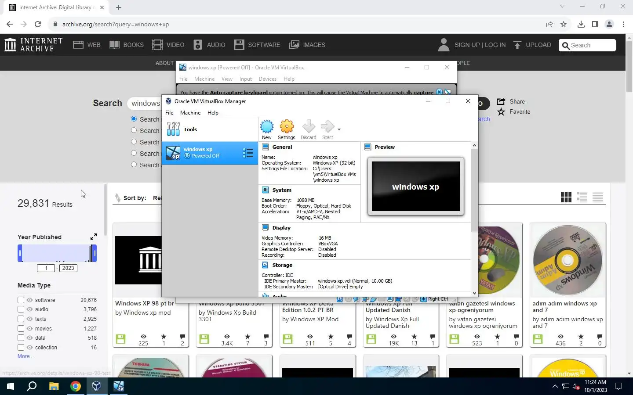Click the windows xp preview thumbnail
The width and height of the screenshot is (633, 395).
(x=416, y=187)
